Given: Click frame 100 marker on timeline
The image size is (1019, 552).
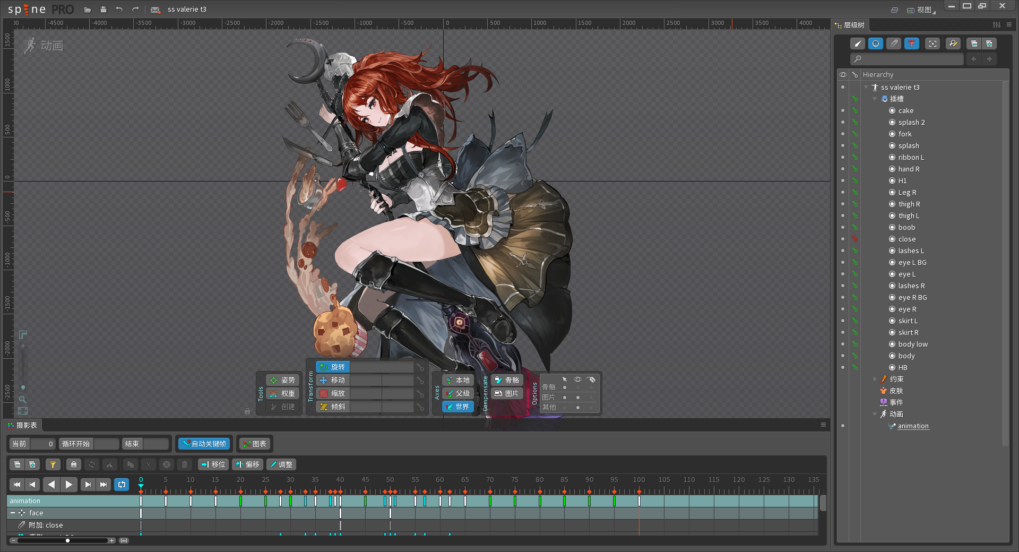Looking at the screenshot, I should (639, 480).
